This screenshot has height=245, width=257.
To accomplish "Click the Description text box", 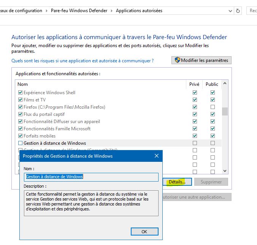I will point(91,203).
